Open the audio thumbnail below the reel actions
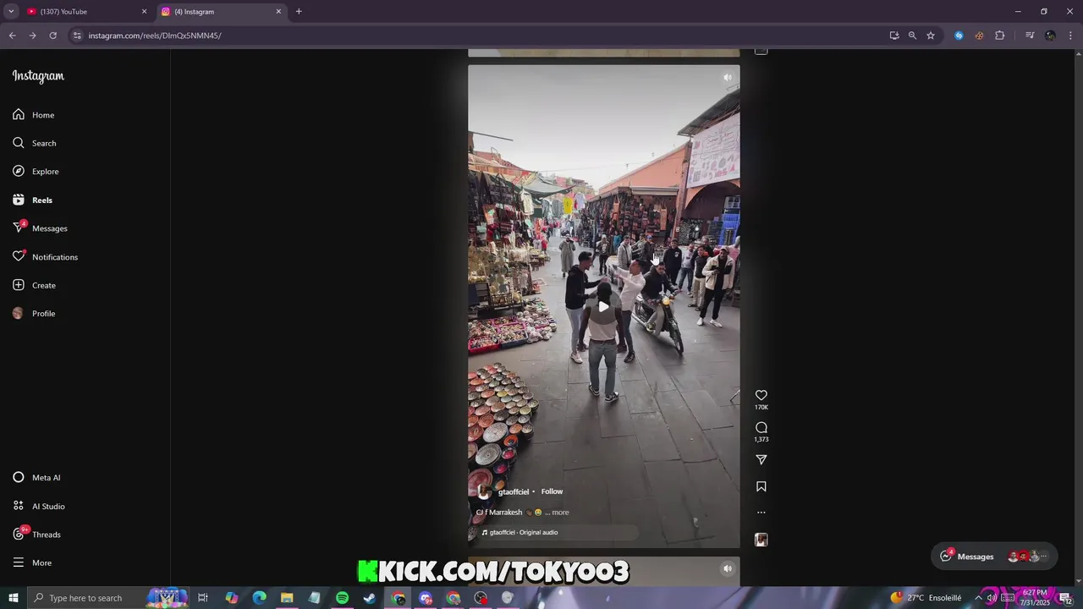 [x=761, y=540]
